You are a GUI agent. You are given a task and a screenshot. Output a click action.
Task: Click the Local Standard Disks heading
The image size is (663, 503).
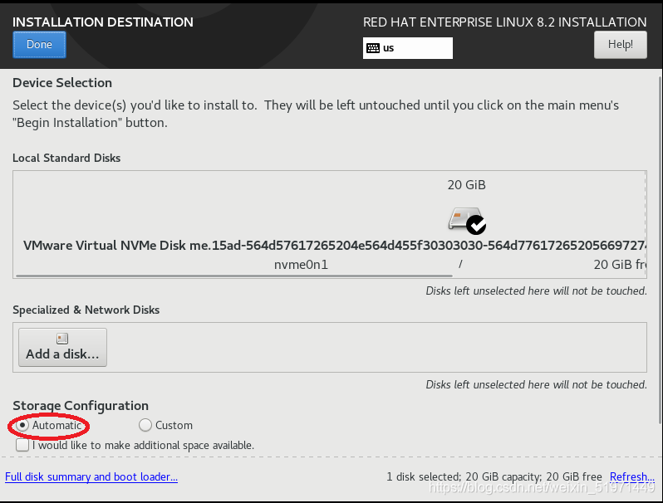[66, 158]
